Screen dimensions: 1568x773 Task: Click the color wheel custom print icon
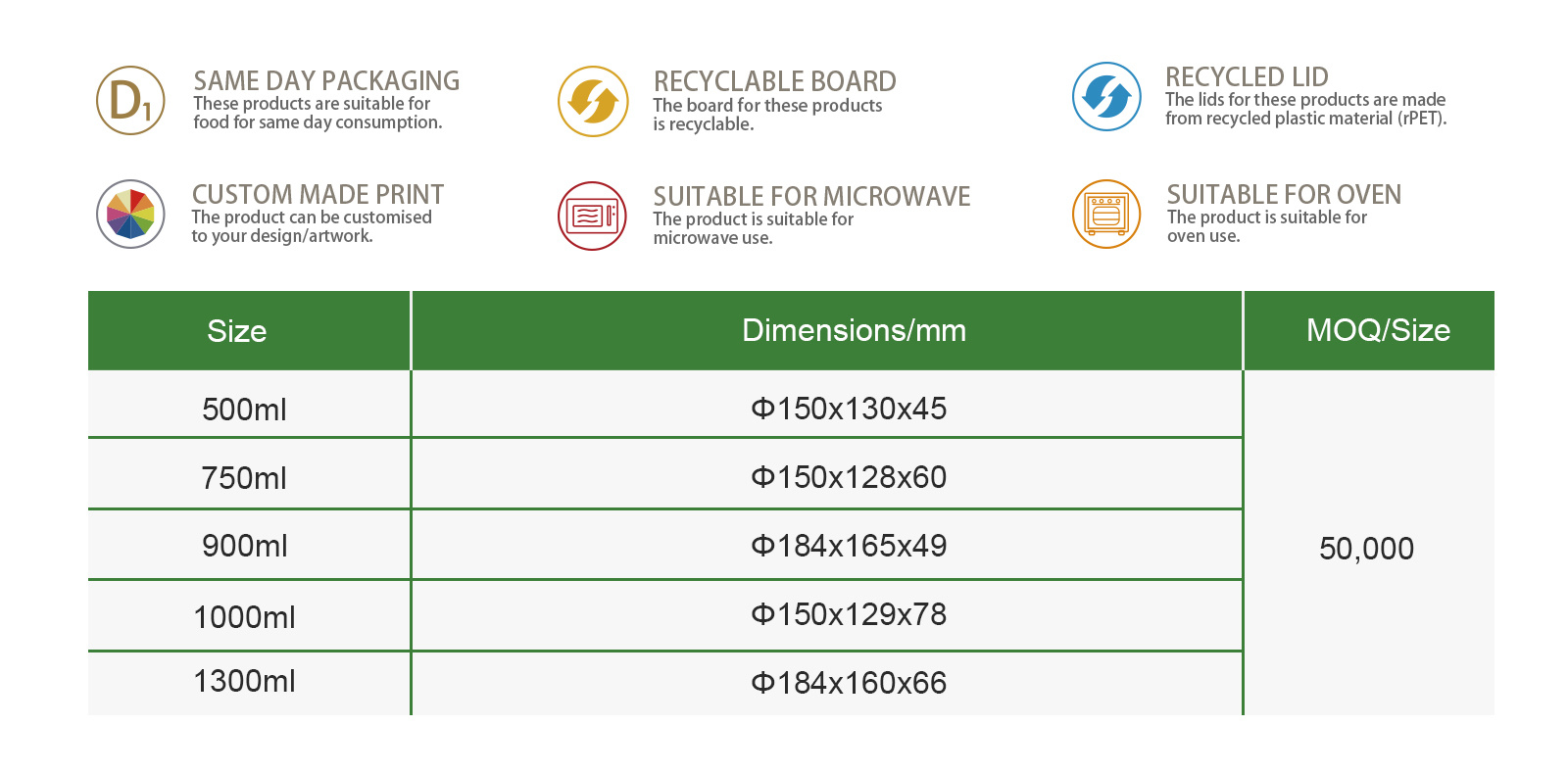tap(130, 214)
